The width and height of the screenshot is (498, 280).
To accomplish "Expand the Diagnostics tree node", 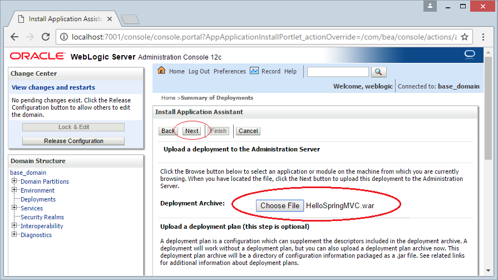I will [x=14, y=234].
